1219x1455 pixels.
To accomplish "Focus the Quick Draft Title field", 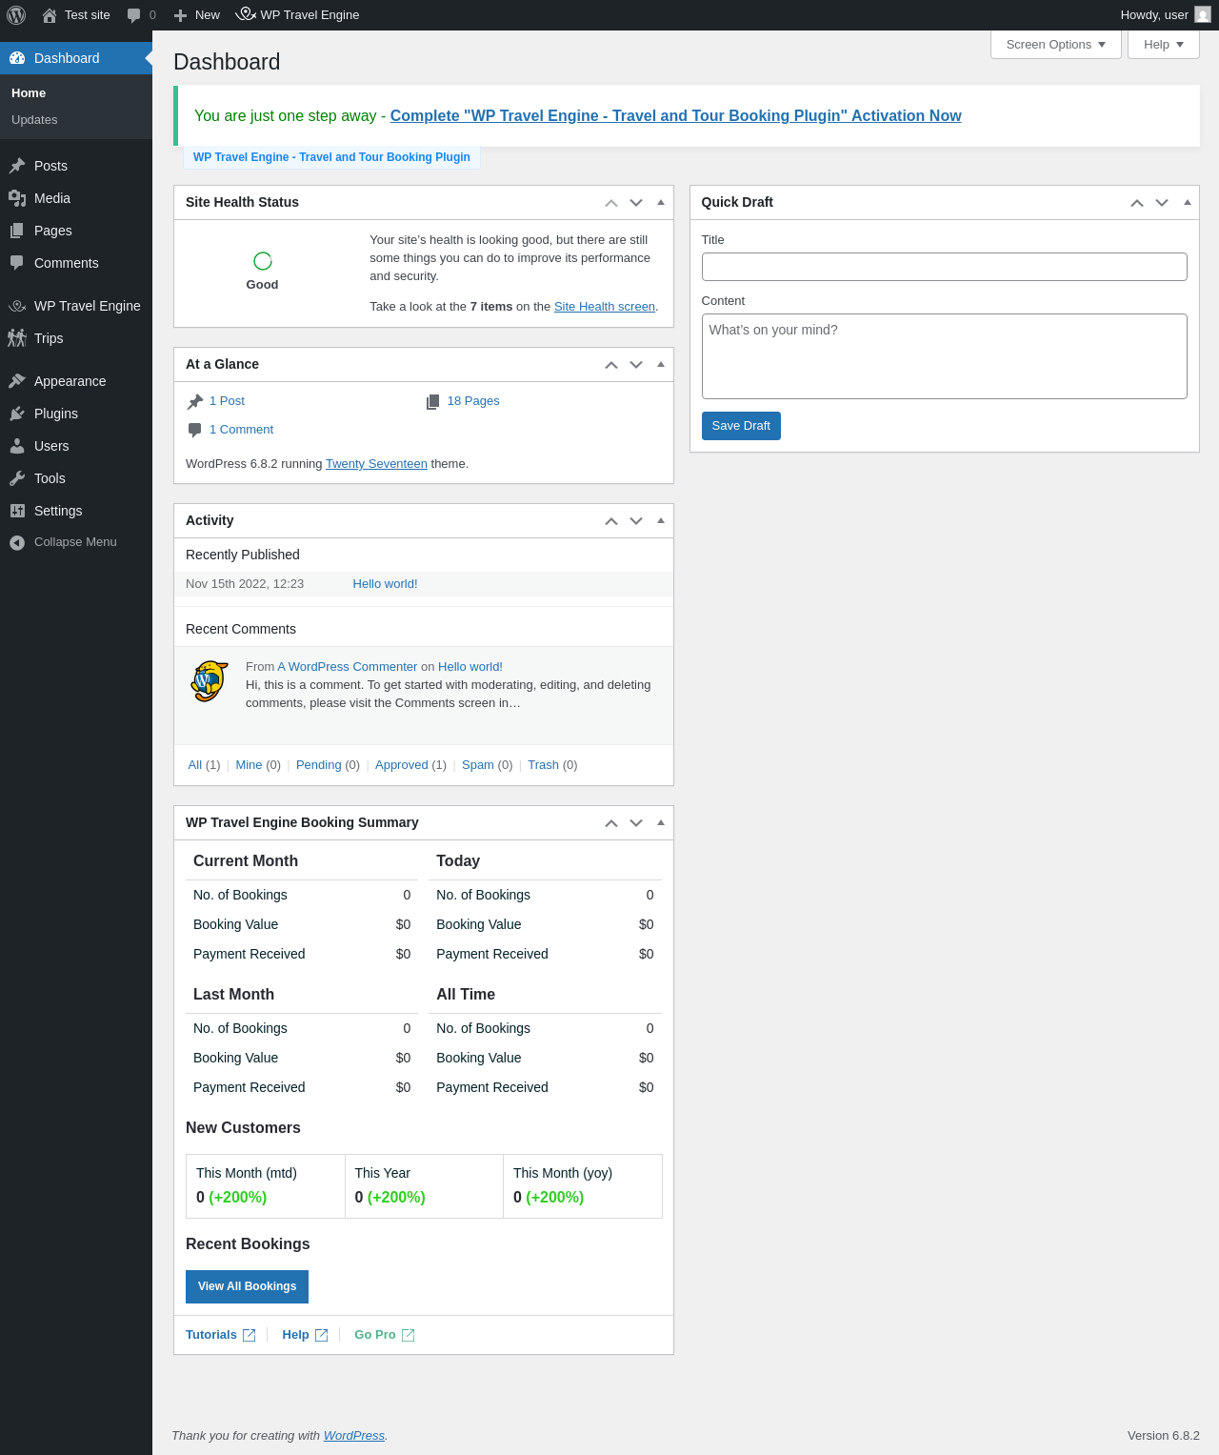I will tap(945, 267).
